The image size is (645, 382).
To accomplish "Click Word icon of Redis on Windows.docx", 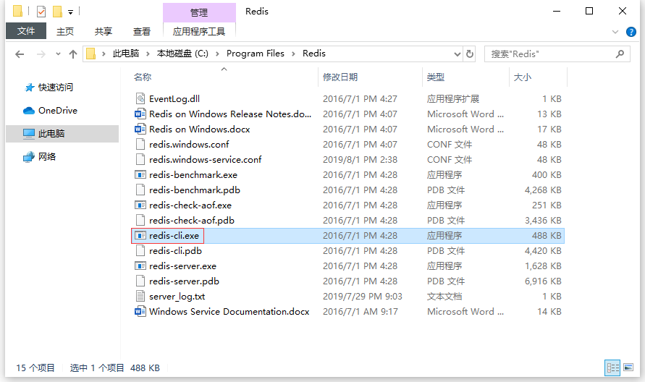I will pos(140,129).
